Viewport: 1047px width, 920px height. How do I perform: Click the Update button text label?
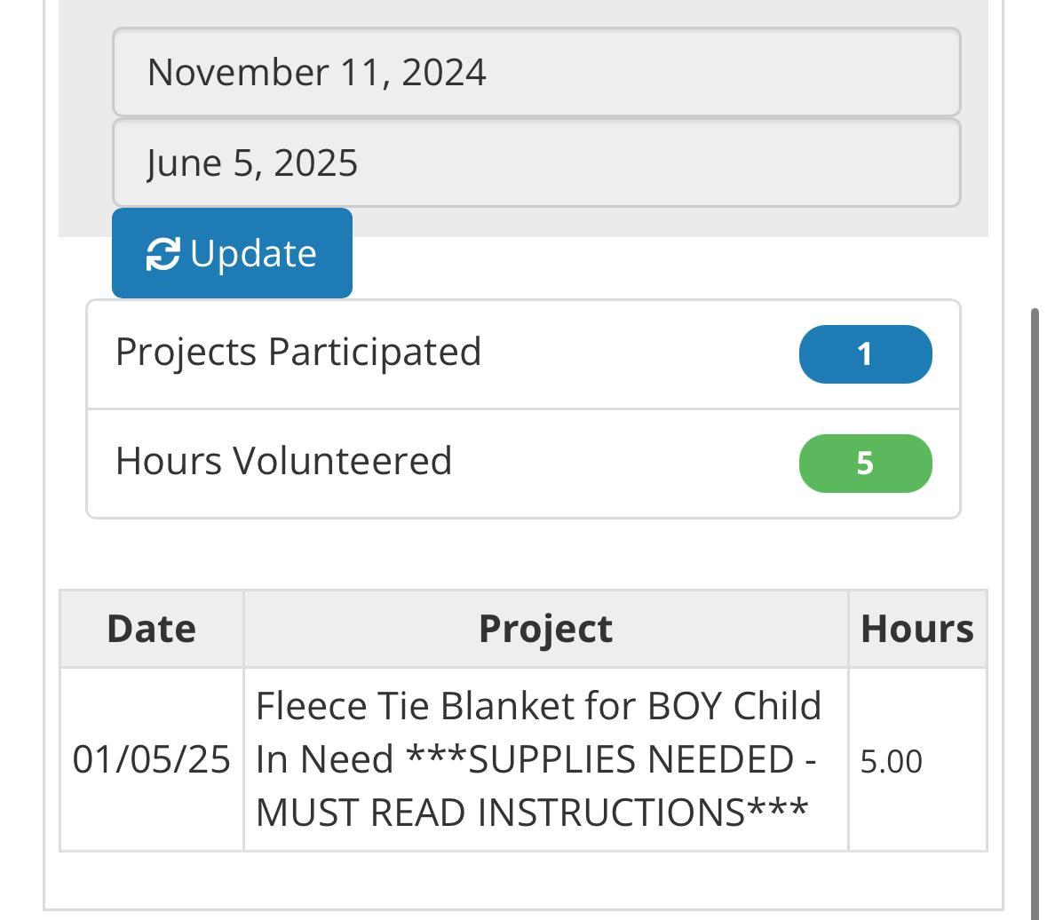pos(253,254)
